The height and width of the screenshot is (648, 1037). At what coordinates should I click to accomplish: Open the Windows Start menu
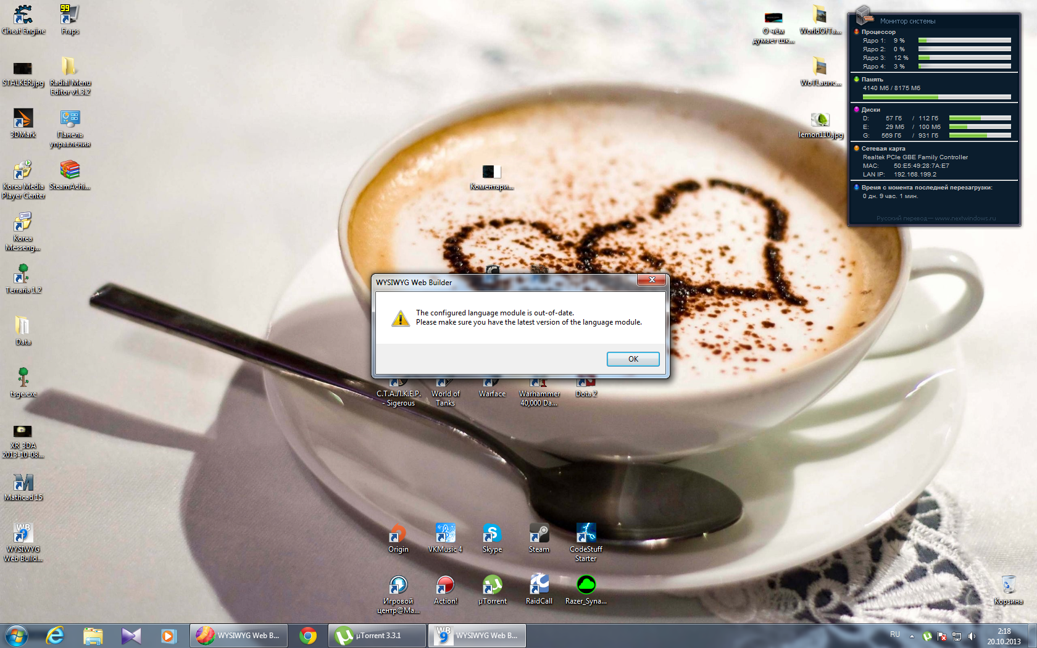pyautogui.click(x=16, y=635)
